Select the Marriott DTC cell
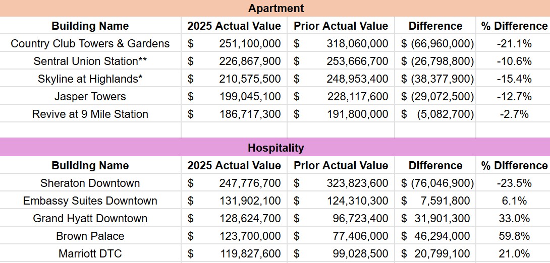The width and height of the screenshot is (550, 263). tap(90, 253)
